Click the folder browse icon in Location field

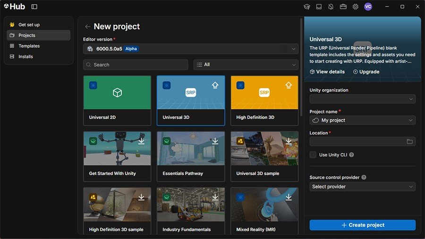(409, 141)
